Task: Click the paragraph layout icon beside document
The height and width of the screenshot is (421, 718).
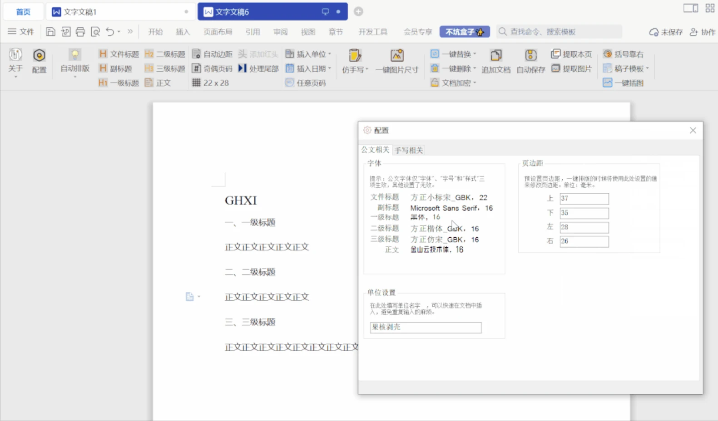Action: pos(190,297)
